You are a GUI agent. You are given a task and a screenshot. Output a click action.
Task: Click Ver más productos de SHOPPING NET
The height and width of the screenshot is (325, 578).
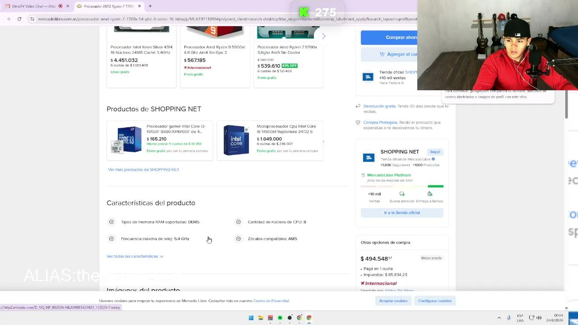click(x=144, y=170)
